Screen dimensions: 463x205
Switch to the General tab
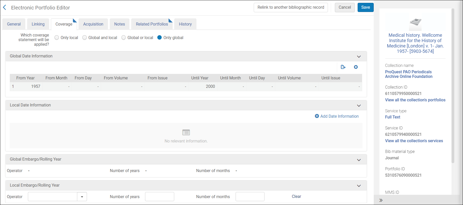coord(14,24)
